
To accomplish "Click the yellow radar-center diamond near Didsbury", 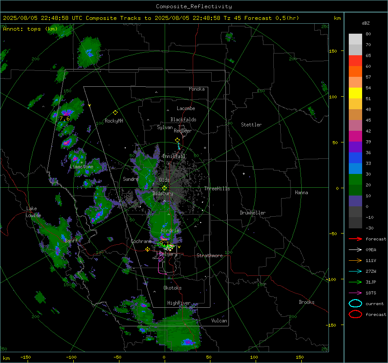I will pyautogui.click(x=165, y=188).
